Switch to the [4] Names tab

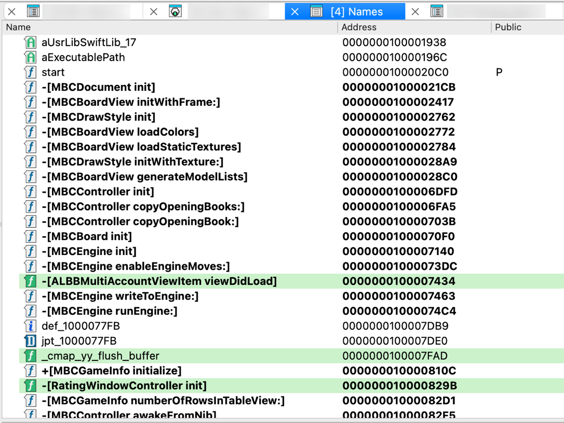[356, 11]
